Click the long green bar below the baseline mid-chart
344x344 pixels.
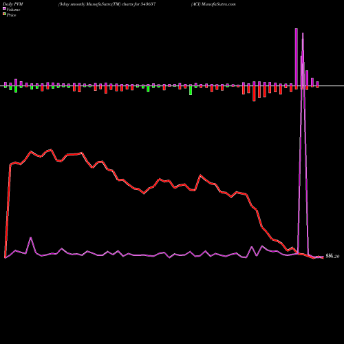click(191, 90)
